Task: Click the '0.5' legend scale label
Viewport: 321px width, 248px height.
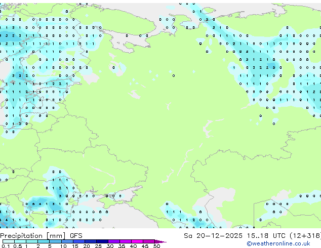Action: [18, 246]
